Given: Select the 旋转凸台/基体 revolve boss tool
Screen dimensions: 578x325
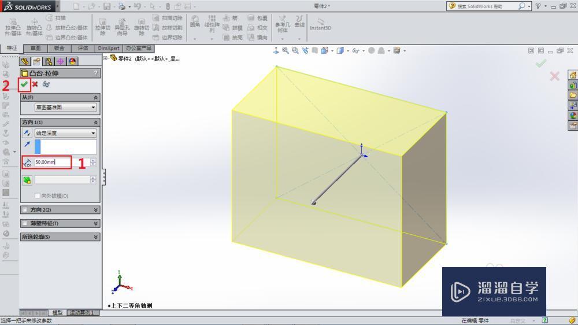Looking at the screenshot, I should [x=34, y=27].
